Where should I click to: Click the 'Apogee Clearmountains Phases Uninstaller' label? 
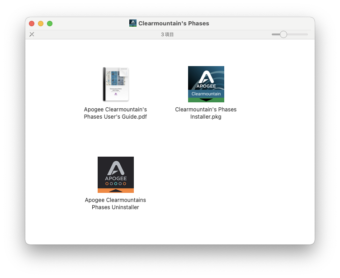click(115, 203)
